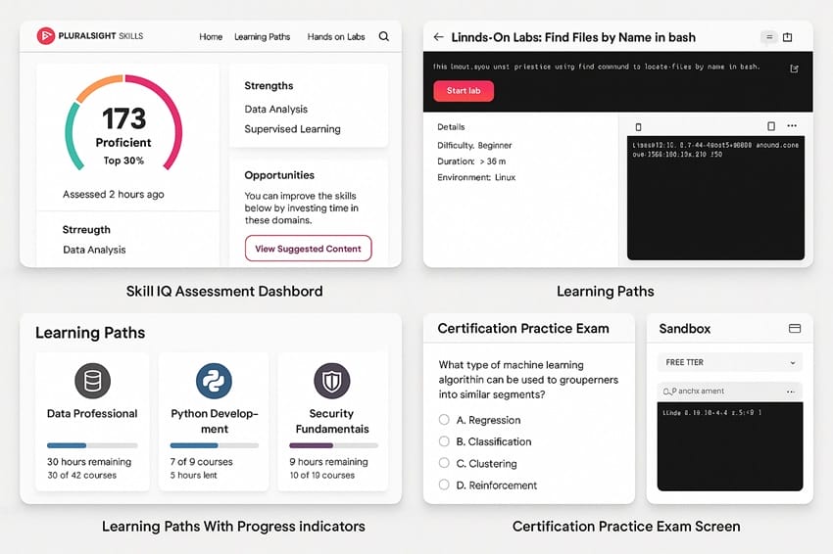
Task: Select answer B. Classification
Action: 444,441
